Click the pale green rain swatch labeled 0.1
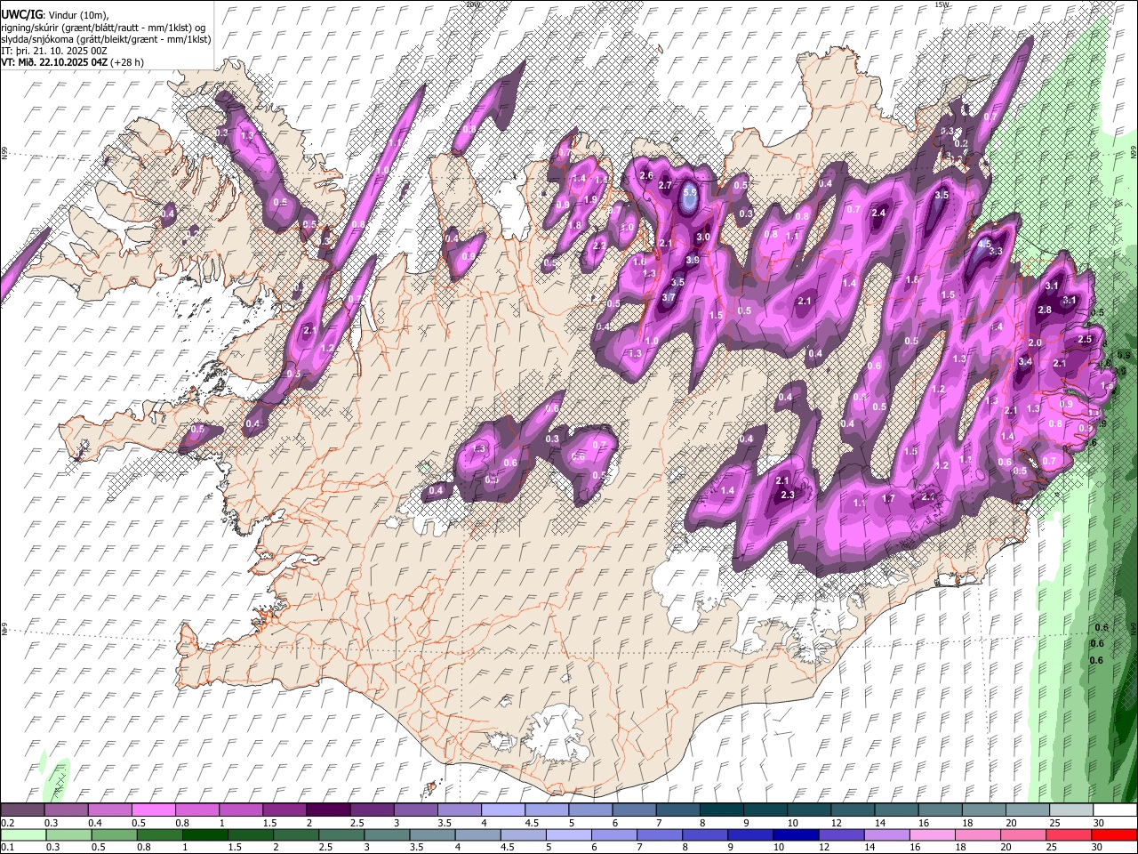This screenshot has width=1138, height=854. coord(23,835)
